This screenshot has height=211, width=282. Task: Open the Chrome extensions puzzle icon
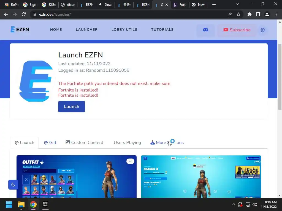(x=249, y=15)
